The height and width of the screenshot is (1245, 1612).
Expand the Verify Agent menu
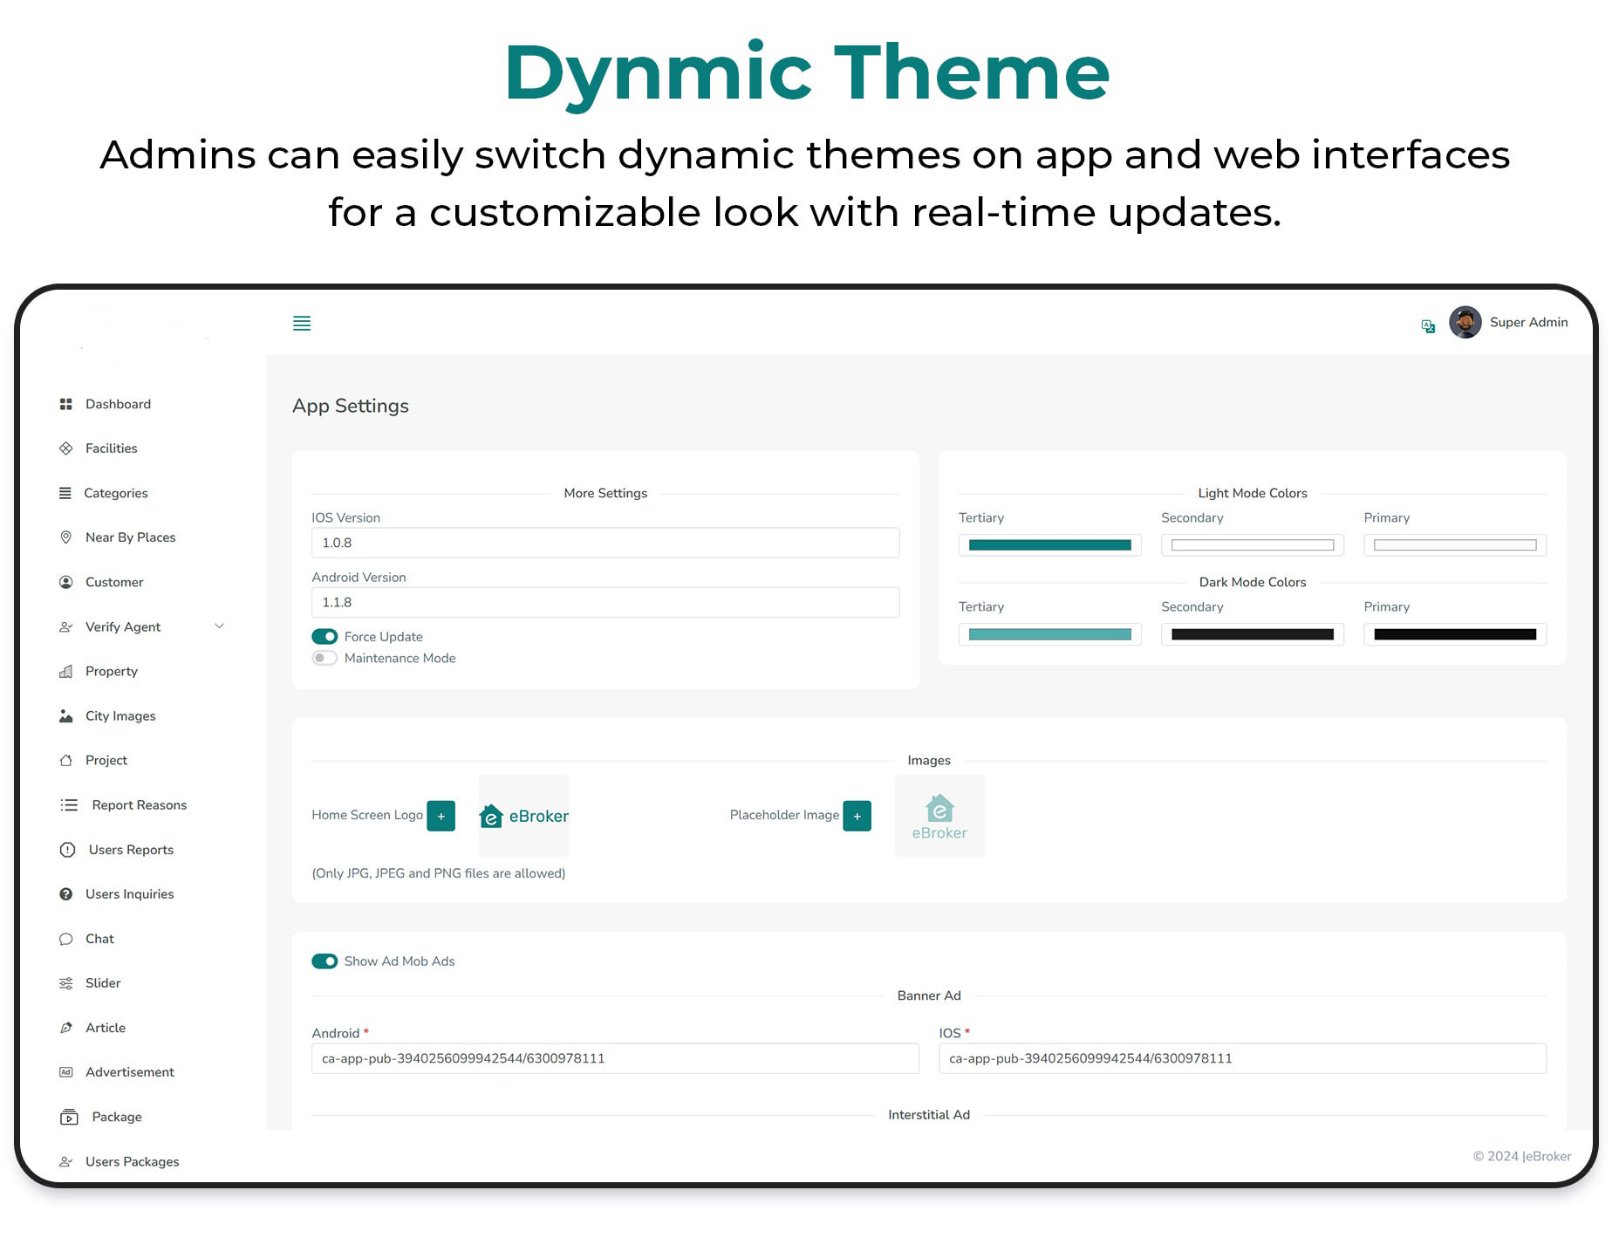click(x=220, y=626)
